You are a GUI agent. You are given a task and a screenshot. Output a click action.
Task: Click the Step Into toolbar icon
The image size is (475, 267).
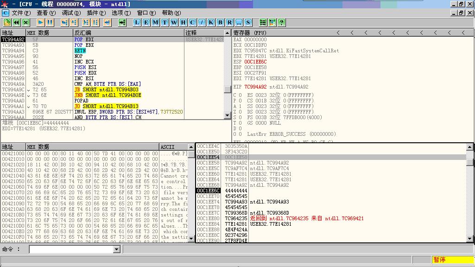tap(64, 22)
